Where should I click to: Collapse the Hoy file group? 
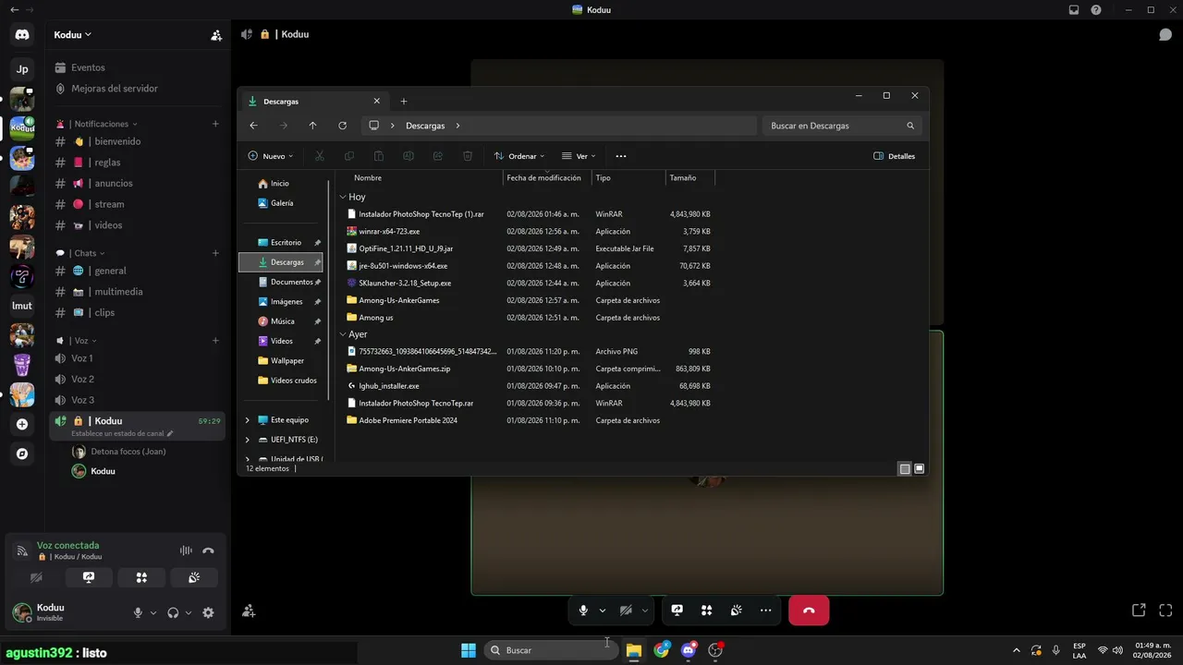point(343,197)
